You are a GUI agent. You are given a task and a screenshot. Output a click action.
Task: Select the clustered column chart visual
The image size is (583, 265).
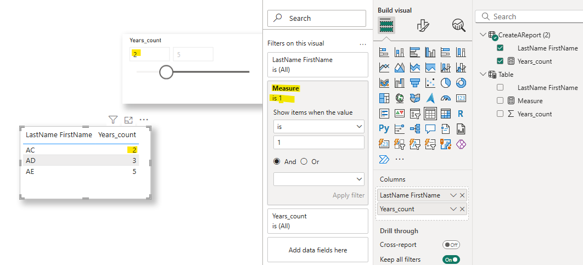click(430, 52)
